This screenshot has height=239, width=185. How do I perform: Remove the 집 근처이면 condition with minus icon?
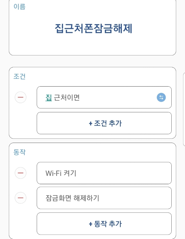(21, 97)
